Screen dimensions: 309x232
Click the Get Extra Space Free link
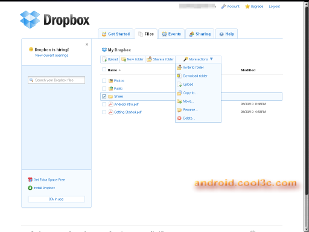(49, 179)
